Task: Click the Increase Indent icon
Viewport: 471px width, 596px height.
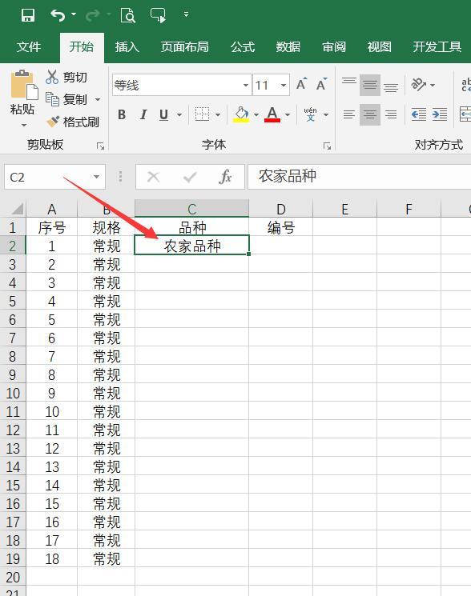Action: (x=440, y=114)
